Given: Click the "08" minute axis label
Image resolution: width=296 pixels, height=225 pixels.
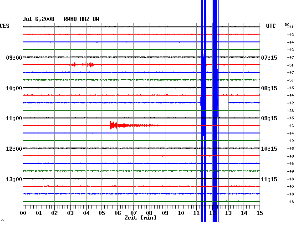Looking at the screenshot, I should click(149, 213).
